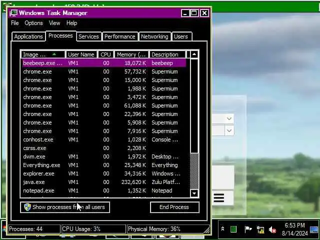Click the Task Manager title bar icon
Image resolution: width=320 pixels, height=240 pixels.
pyautogui.click(x=13, y=13)
